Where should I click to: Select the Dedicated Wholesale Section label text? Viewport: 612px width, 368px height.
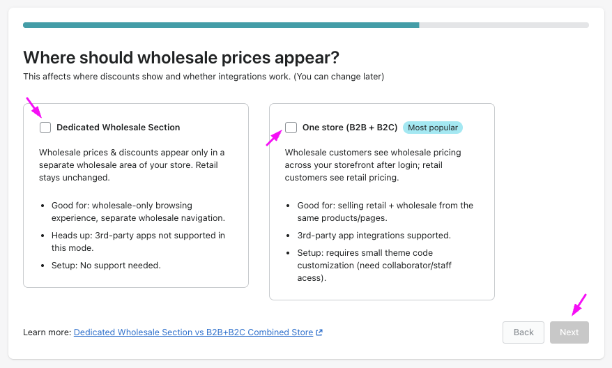(118, 128)
